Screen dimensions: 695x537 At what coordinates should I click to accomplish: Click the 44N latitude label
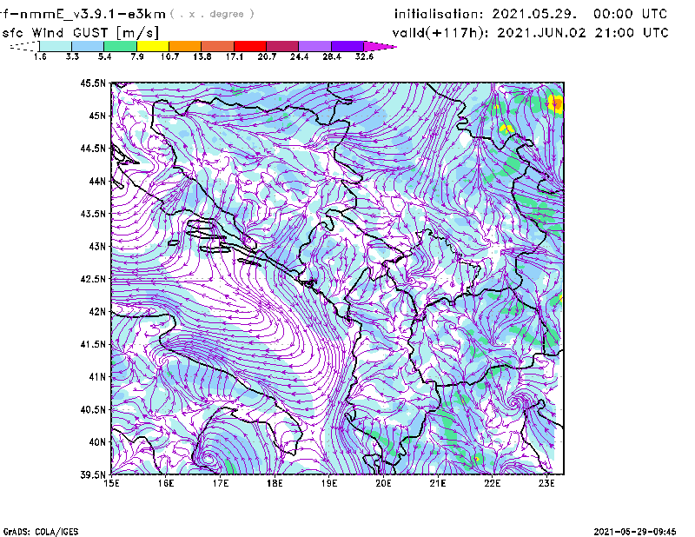pyautogui.click(x=97, y=181)
